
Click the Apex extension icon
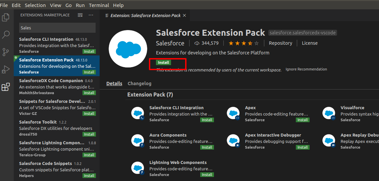pyautogui.click(x=233, y=113)
